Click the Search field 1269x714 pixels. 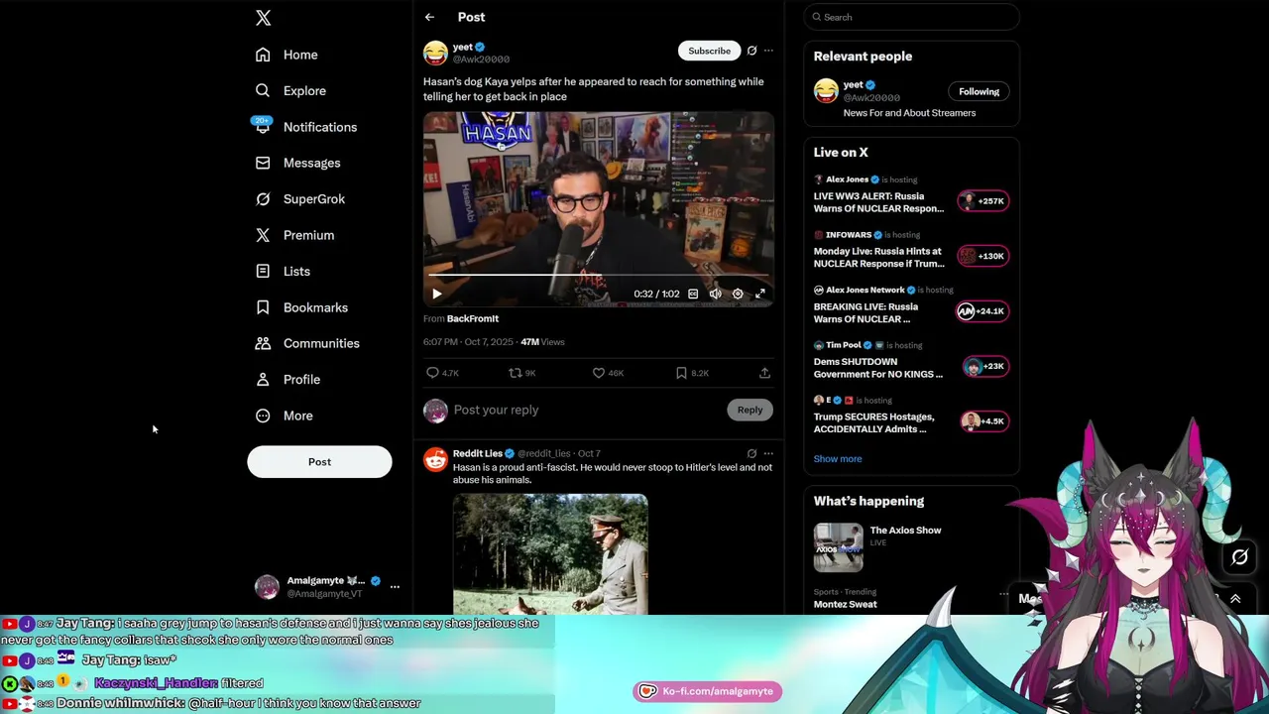tap(912, 17)
